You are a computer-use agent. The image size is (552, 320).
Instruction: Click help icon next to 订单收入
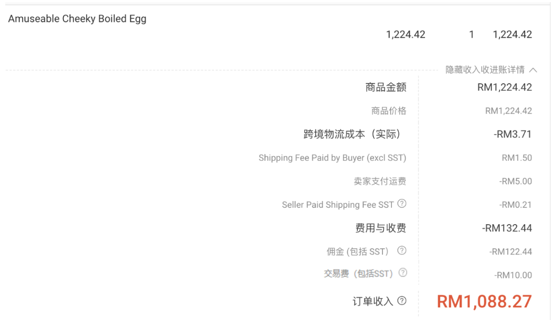coord(402,301)
